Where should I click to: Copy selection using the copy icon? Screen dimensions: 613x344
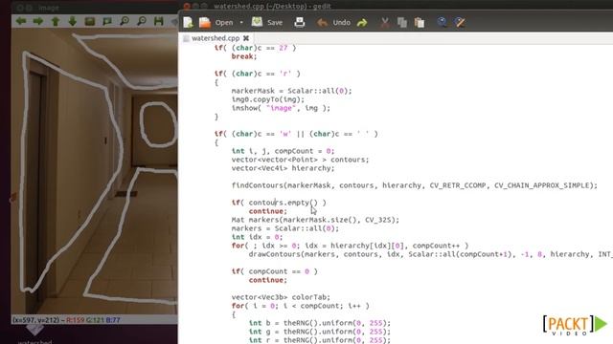(x=402, y=23)
